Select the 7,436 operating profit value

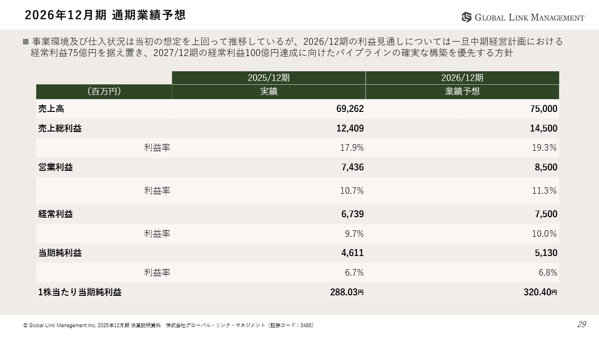coord(352,167)
